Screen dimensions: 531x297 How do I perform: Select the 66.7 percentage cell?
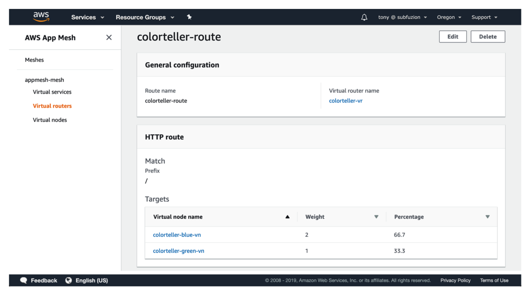[399, 235]
